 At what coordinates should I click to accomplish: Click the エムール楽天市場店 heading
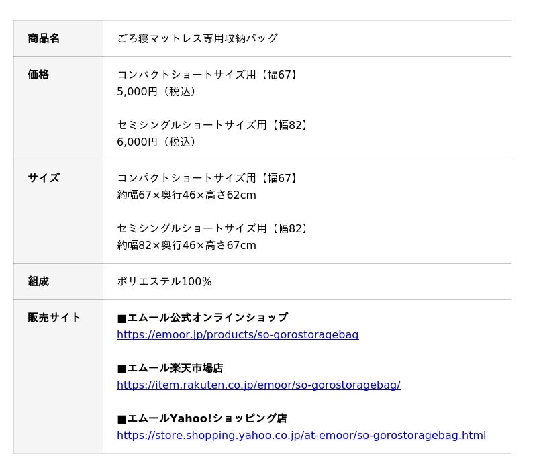170,368
